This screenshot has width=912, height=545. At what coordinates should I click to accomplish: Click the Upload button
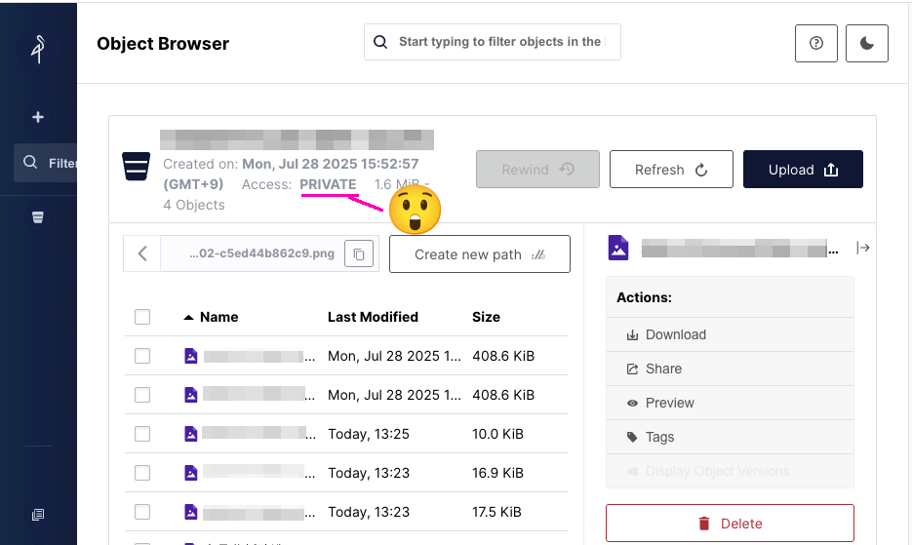click(x=803, y=170)
